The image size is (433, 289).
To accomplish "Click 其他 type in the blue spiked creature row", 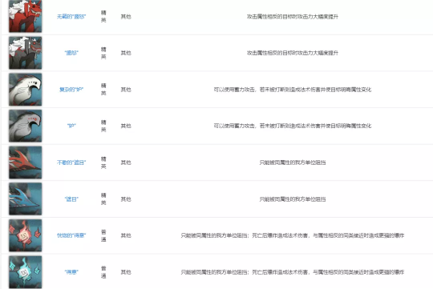I will point(126,199).
